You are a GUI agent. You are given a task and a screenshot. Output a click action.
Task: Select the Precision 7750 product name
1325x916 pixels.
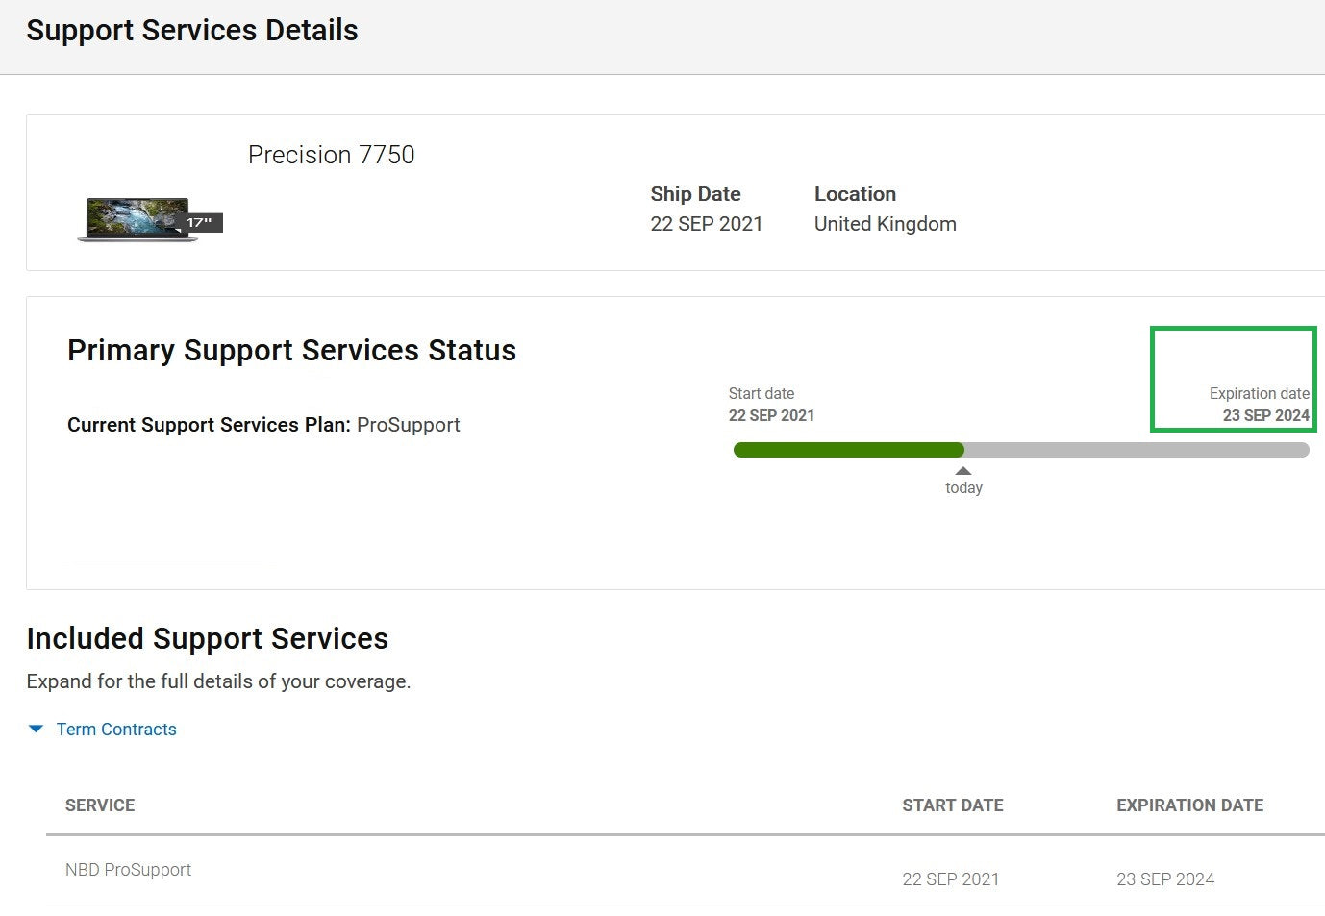click(x=331, y=155)
